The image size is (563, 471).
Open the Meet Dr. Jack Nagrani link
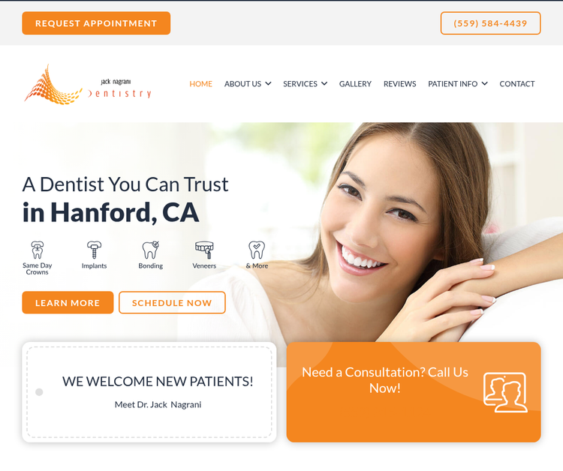[x=158, y=405]
